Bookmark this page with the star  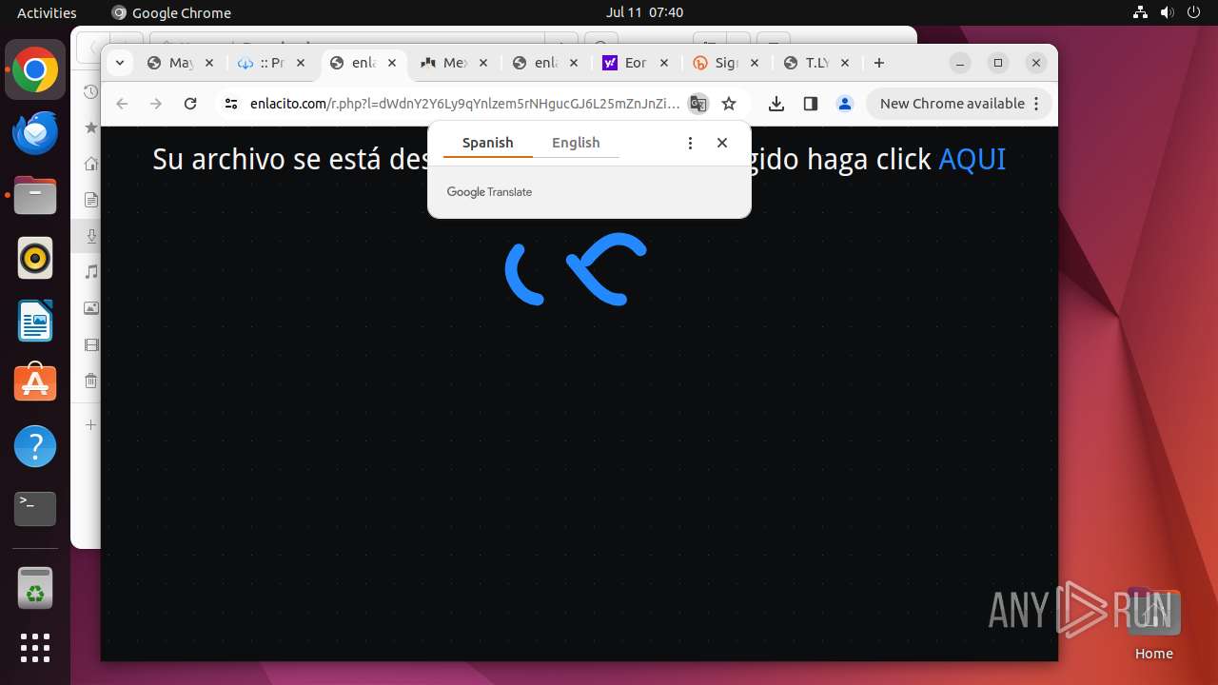[729, 104]
